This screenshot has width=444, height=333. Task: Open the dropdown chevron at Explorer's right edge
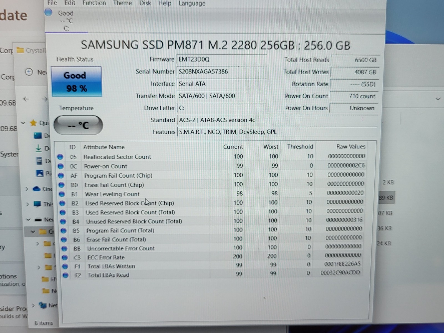coord(438,99)
